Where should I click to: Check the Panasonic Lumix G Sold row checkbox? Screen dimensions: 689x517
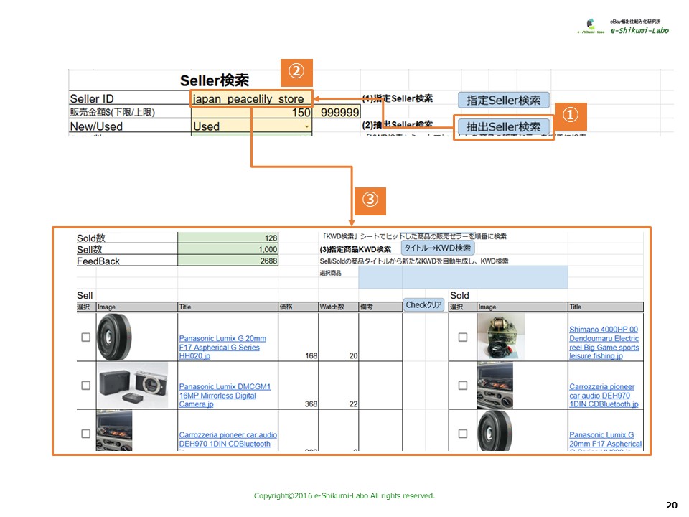click(x=463, y=434)
